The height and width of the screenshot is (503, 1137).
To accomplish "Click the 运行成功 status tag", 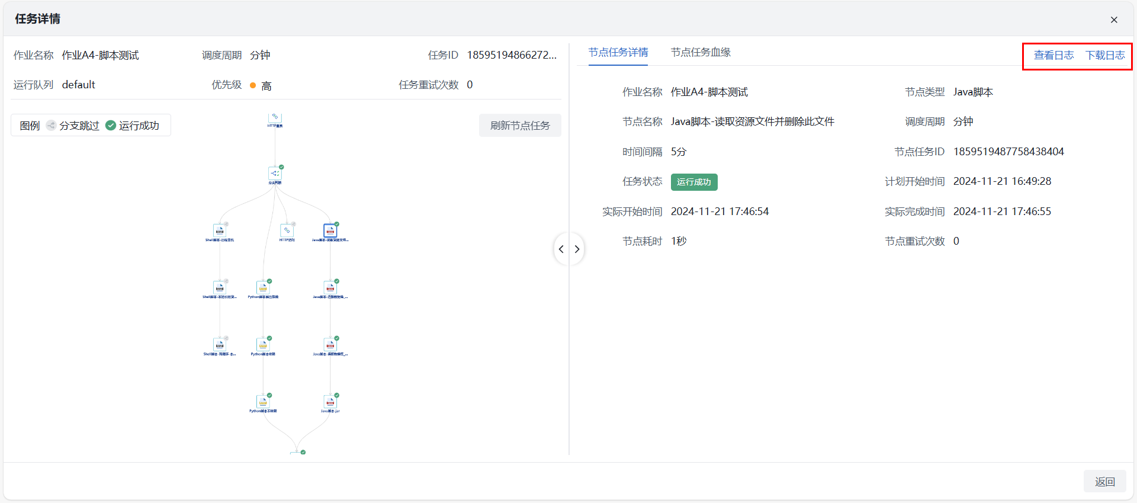I will pyautogui.click(x=694, y=182).
